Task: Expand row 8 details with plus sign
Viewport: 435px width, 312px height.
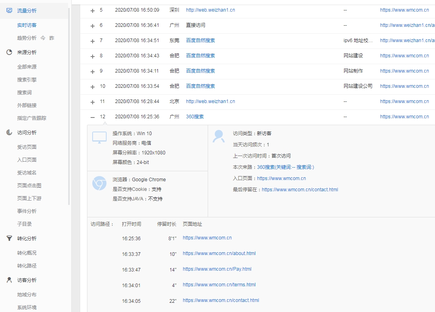Action: click(93, 56)
